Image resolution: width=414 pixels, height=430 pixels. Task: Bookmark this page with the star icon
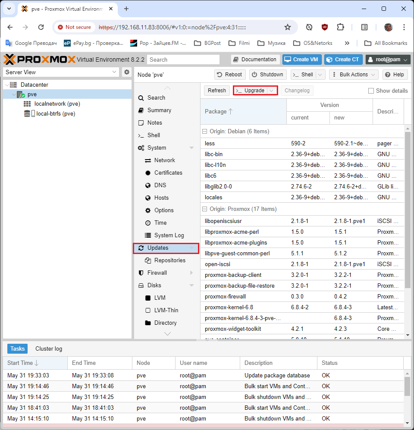point(287,27)
